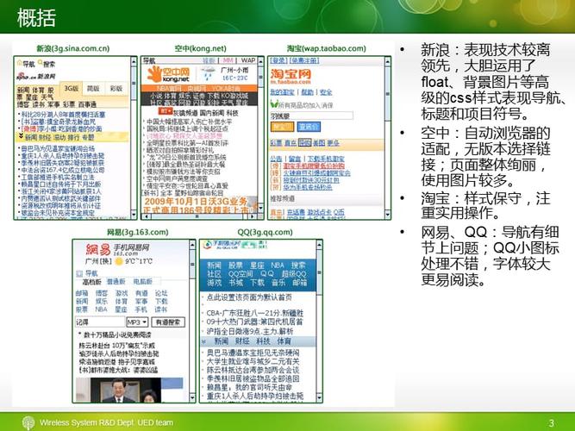Switch to the 彩版 tab on Sina
Viewport: 575px width, 431px height.
click(x=116, y=89)
